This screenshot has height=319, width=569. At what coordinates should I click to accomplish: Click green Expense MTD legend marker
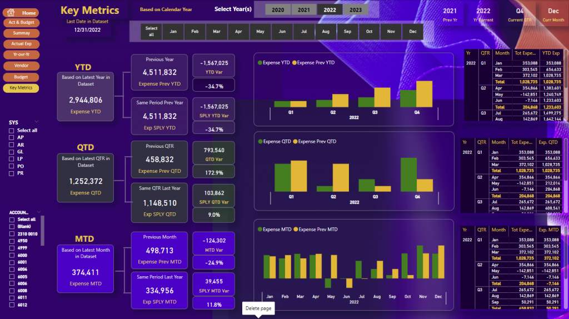260,230
